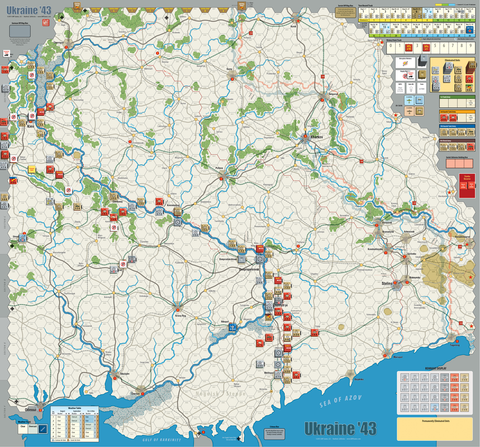Click the peach available Soviet air unit

[410, 111]
